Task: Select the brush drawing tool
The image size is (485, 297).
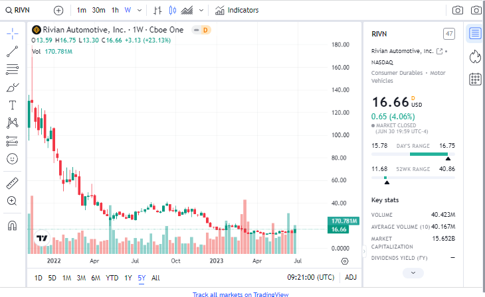Action: click(x=13, y=88)
